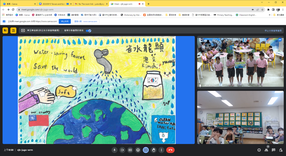Click the share page icon in address bar
This screenshot has width=286, height=156.
pos(258,10)
